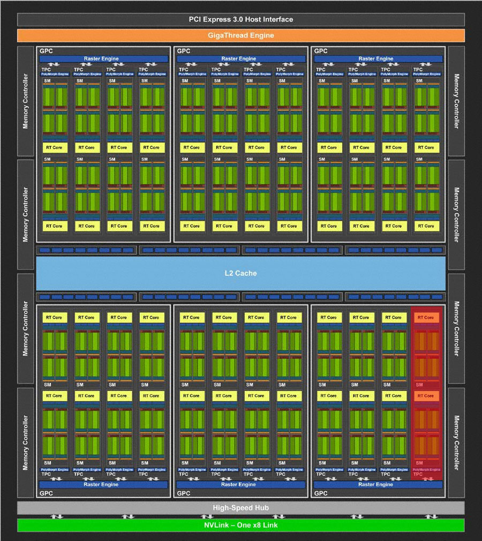Image resolution: width=482 pixels, height=541 pixels.
Task: Click the upper RT Core in the red-highlighted TPC
Action: (426, 318)
